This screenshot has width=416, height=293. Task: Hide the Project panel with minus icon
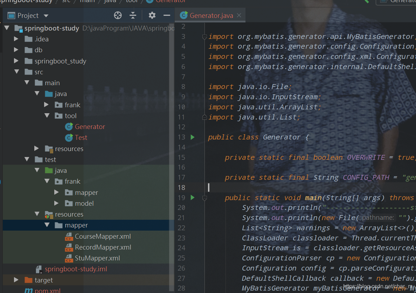(x=167, y=15)
